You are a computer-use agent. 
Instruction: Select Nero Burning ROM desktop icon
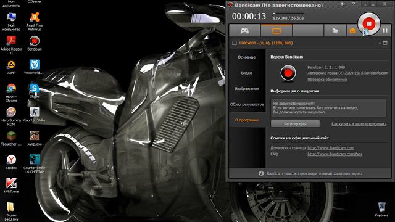pos(11,117)
